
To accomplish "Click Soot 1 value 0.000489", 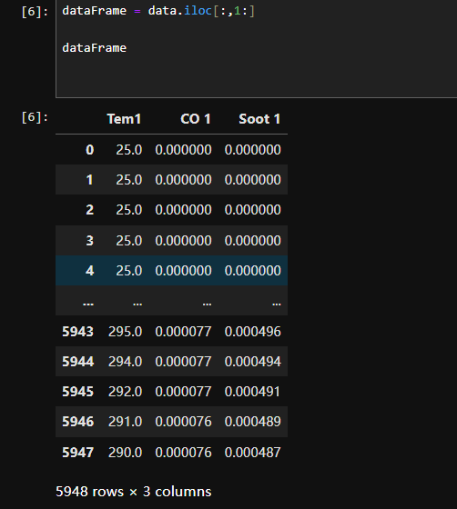I will [252, 422].
